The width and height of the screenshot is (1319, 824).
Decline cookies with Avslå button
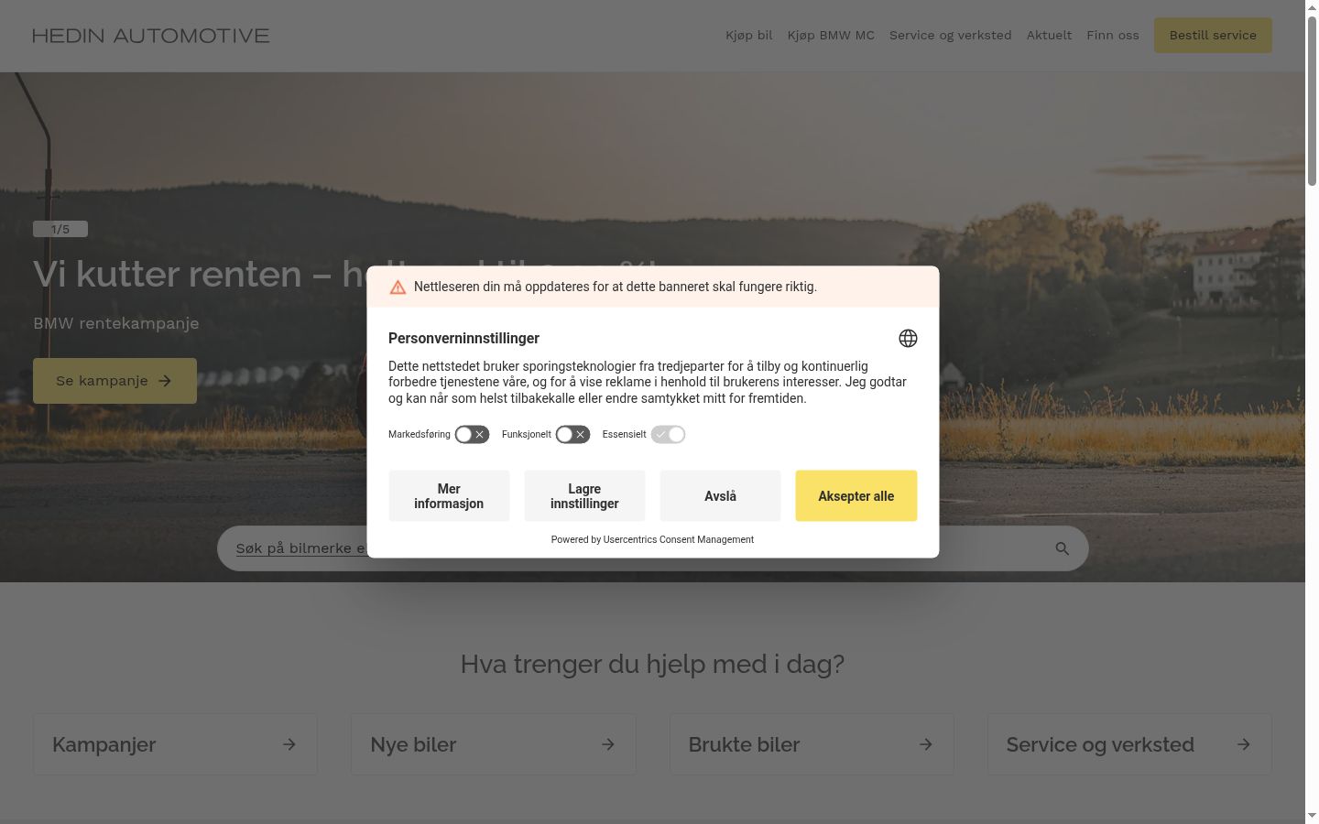coord(720,496)
